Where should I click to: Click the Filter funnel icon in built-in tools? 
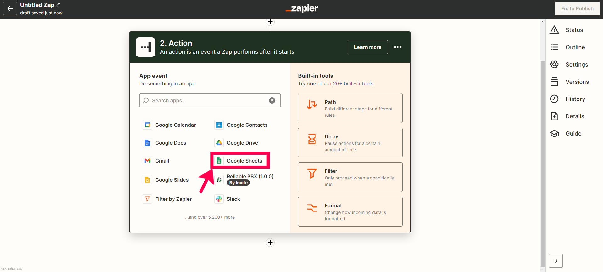(312, 173)
